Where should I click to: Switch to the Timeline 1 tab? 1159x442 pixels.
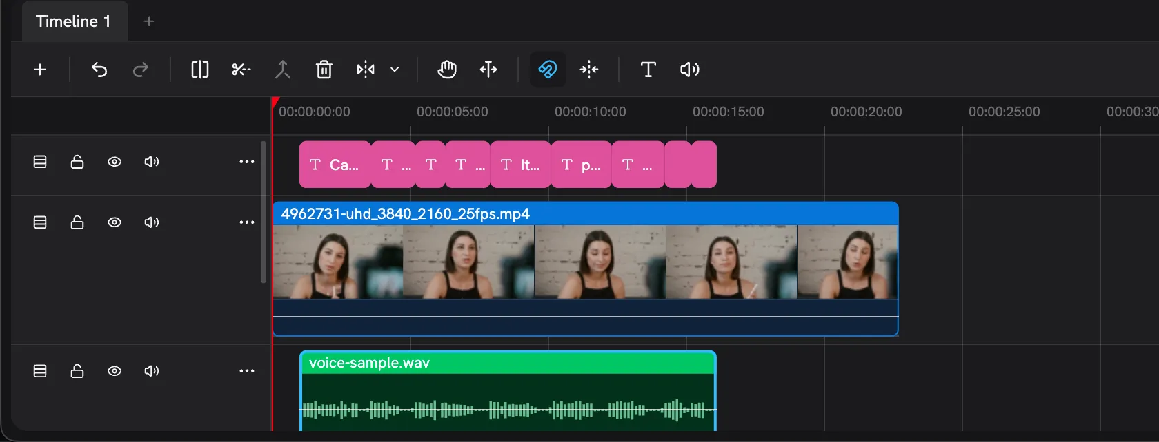(x=74, y=21)
